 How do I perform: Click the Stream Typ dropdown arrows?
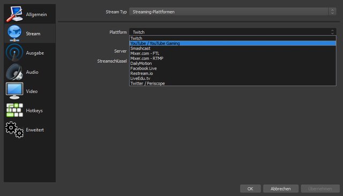tap(332, 12)
